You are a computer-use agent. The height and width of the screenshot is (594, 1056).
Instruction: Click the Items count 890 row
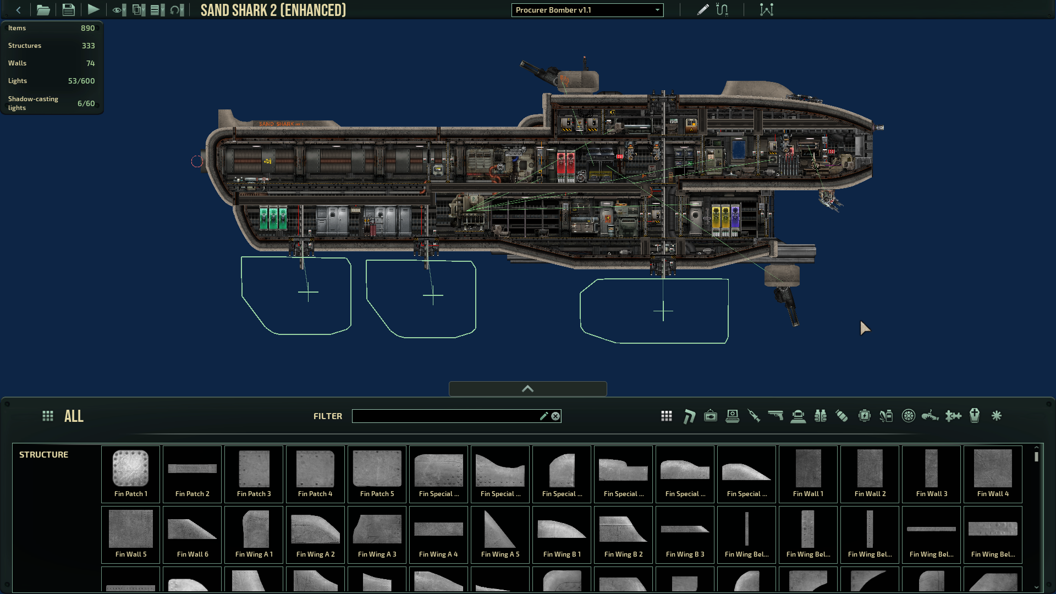click(x=52, y=28)
